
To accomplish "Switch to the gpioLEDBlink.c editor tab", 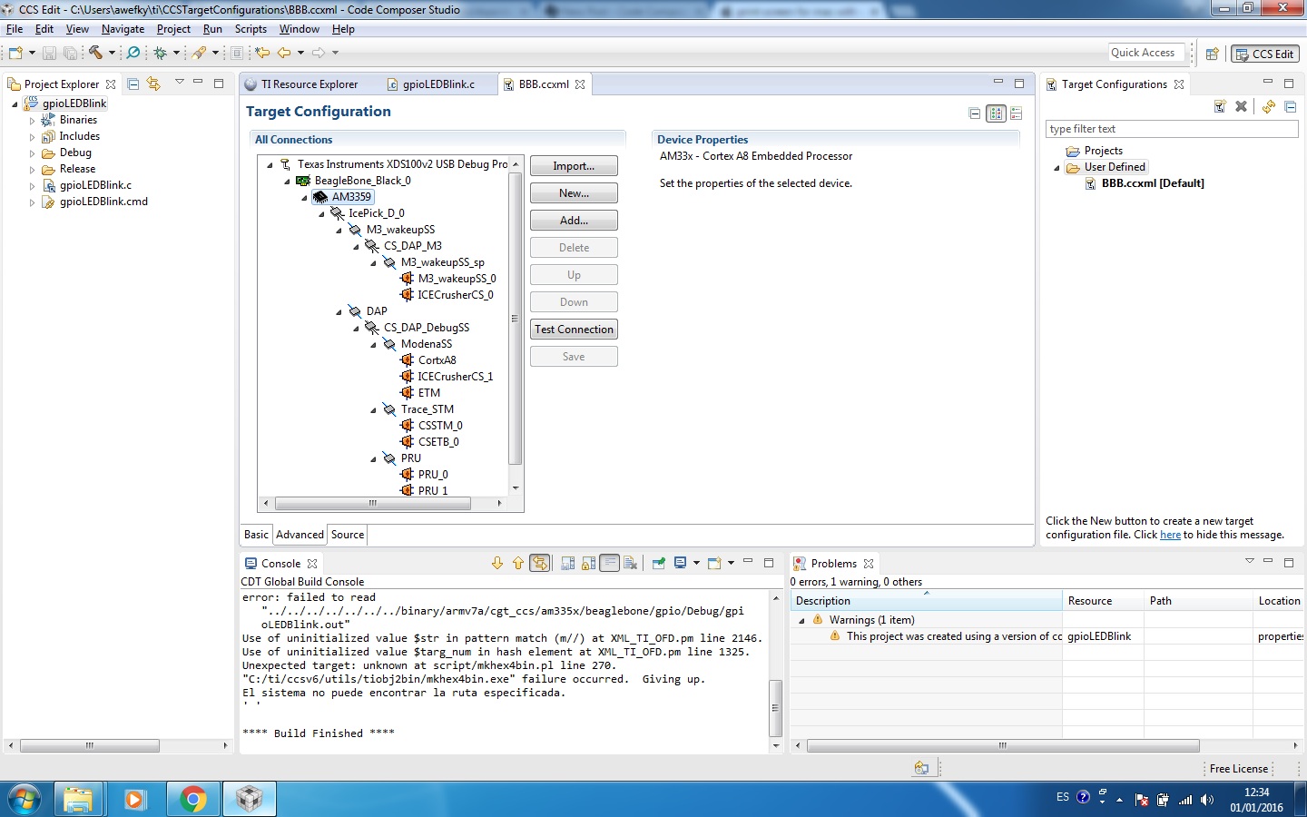I will [x=438, y=84].
